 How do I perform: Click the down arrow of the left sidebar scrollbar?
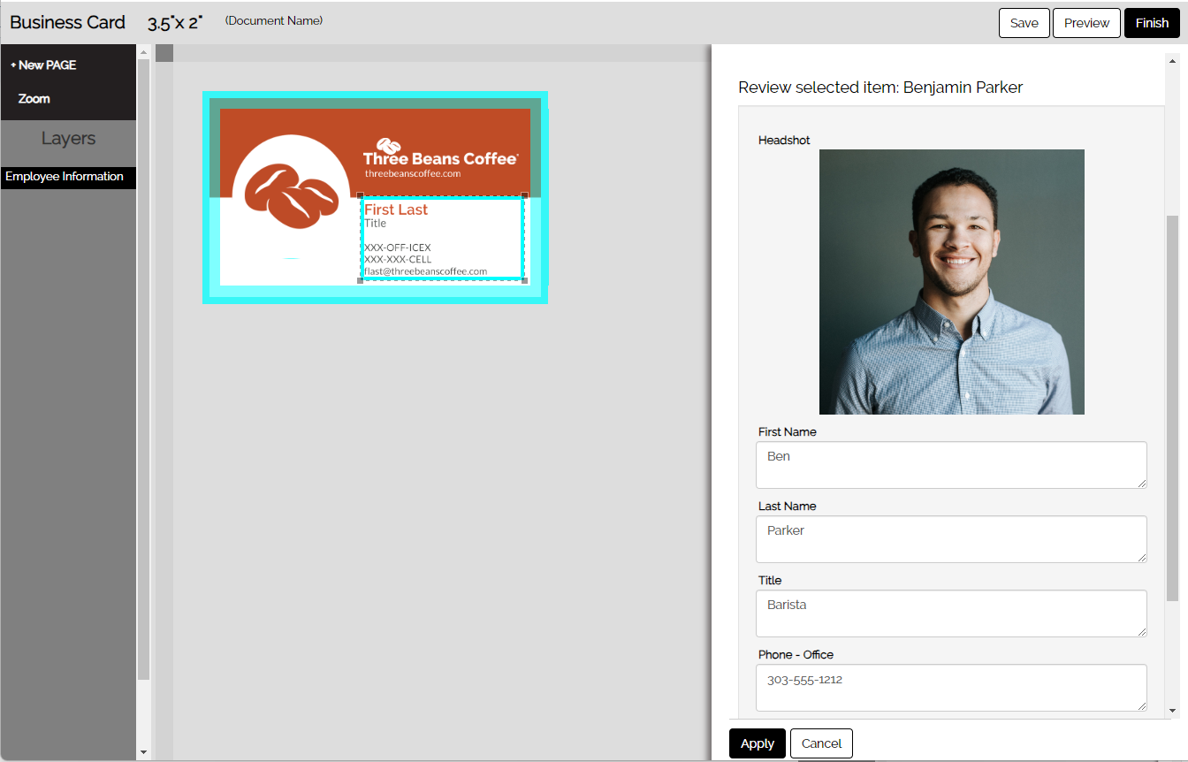[x=143, y=751]
